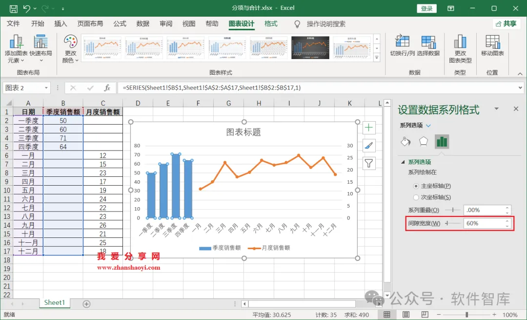This screenshot has height=320, width=527.
Task: Switch to the 插入 tab
Action: [x=61, y=23]
